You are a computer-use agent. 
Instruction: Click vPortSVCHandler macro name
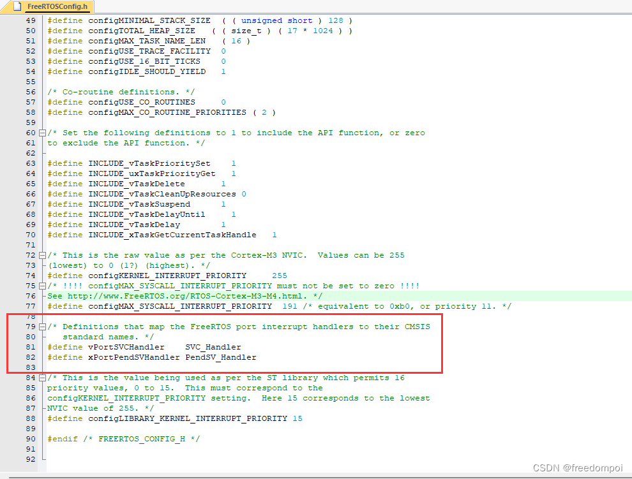[x=126, y=347]
